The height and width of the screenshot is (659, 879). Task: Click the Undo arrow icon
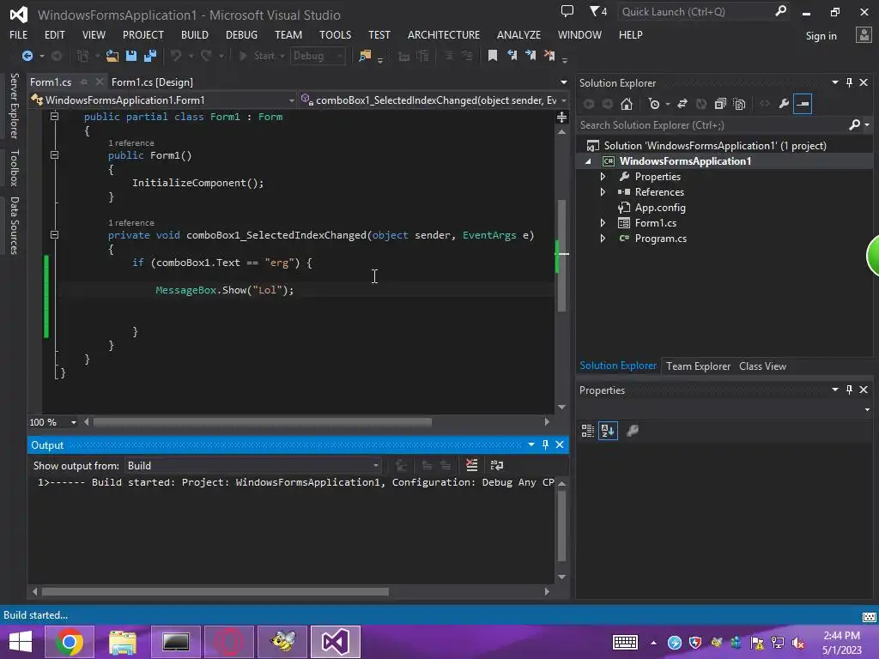176,56
